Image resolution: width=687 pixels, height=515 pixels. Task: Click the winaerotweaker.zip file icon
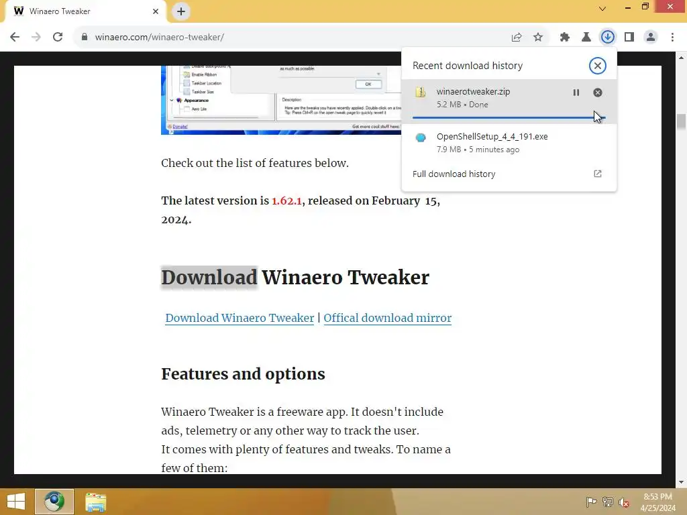(421, 92)
